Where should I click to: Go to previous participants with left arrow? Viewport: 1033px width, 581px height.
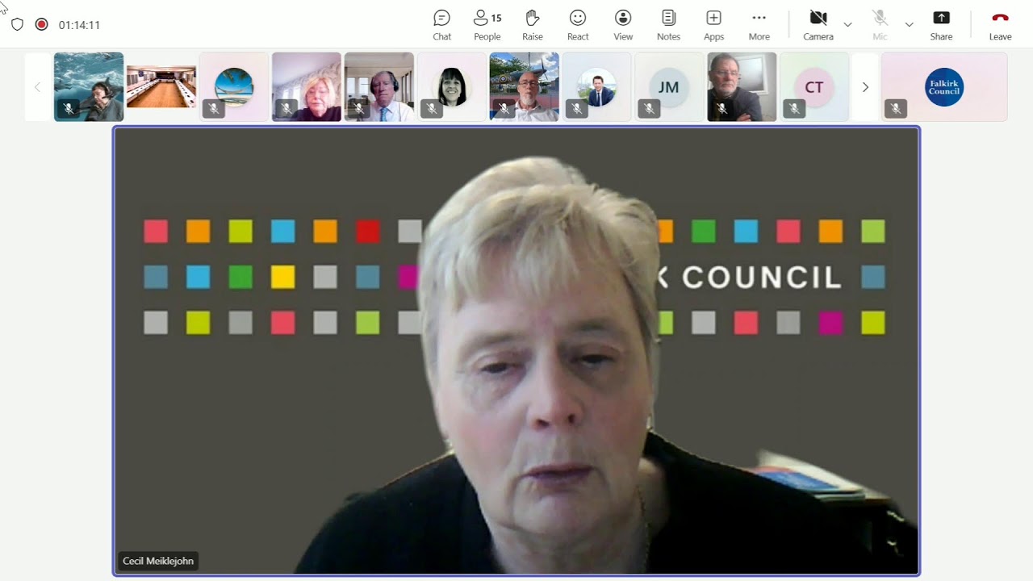[x=37, y=87]
